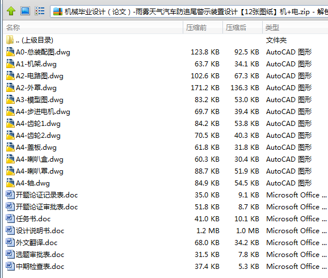
Task: Click the file name A2-外罩.dwg
Action: (x=36, y=88)
